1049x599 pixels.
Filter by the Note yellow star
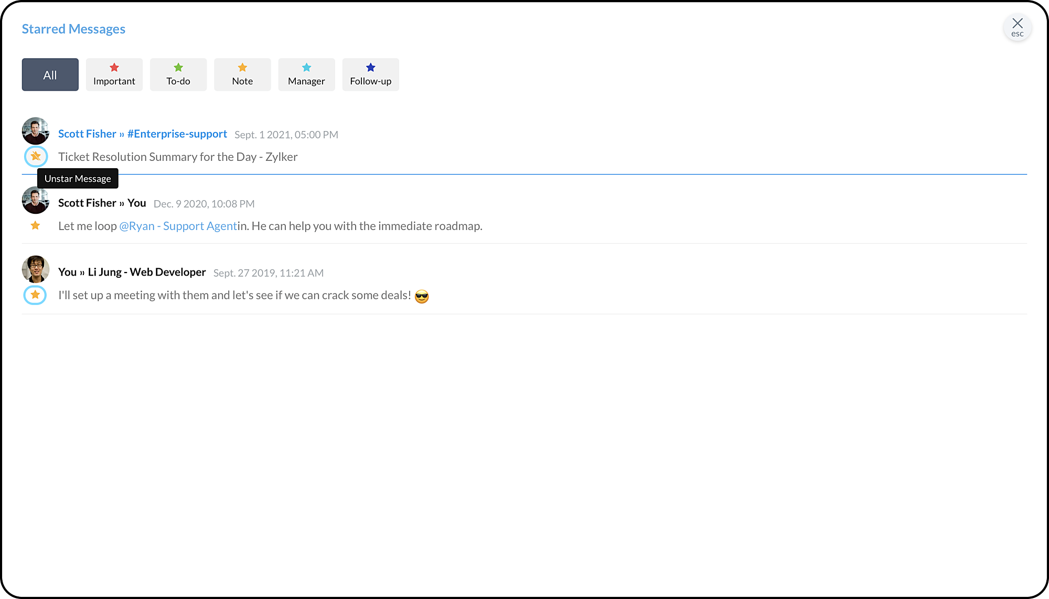[x=242, y=74]
